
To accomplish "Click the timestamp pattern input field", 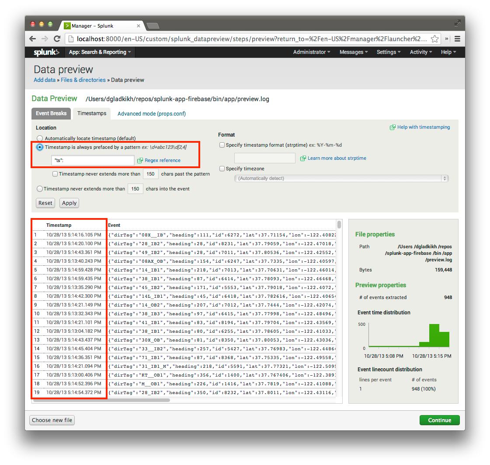I will pos(93,160).
